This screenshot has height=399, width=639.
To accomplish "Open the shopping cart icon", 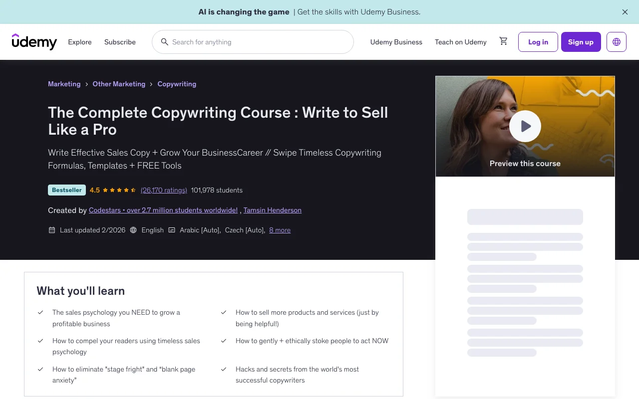I will (503, 41).
